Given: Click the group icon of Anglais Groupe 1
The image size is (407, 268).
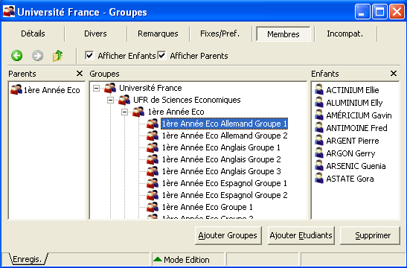Looking at the screenshot, I should [x=153, y=147].
